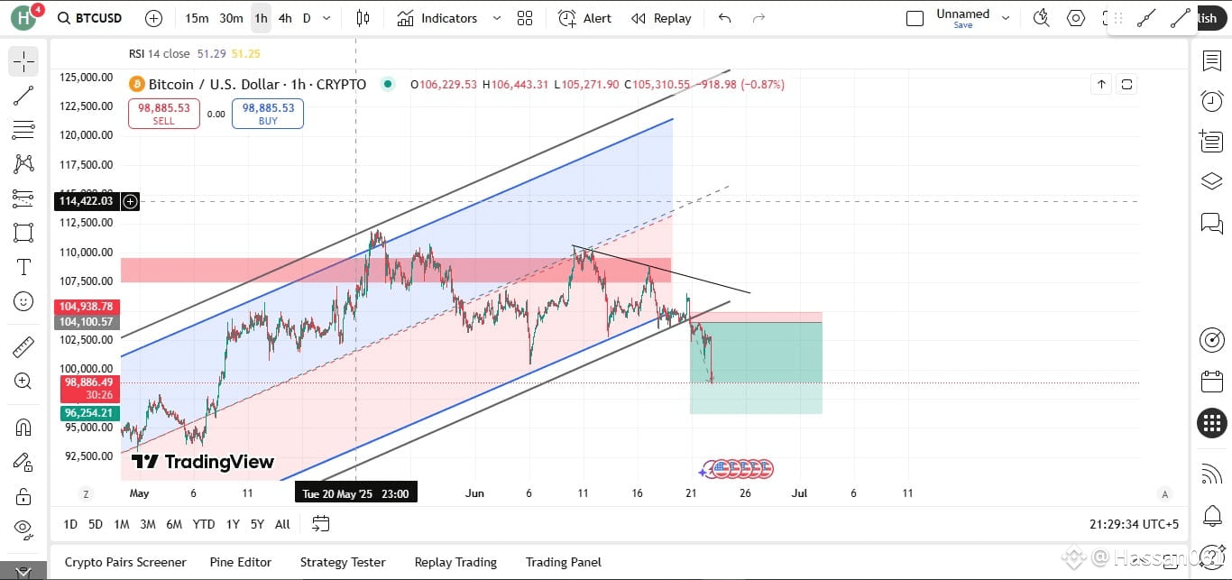Image resolution: width=1232 pixels, height=580 pixels.
Task: Open the watchlist panel in right sidebar
Action: point(1212,61)
